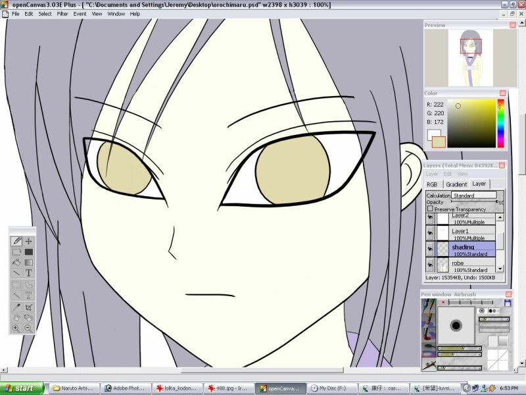Screen dimensions: 526x395
Task: Select the Pen drawing tool in toolbox
Action: pos(16,241)
